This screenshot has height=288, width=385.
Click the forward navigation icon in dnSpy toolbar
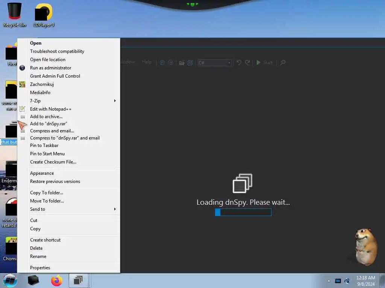click(x=171, y=63)
